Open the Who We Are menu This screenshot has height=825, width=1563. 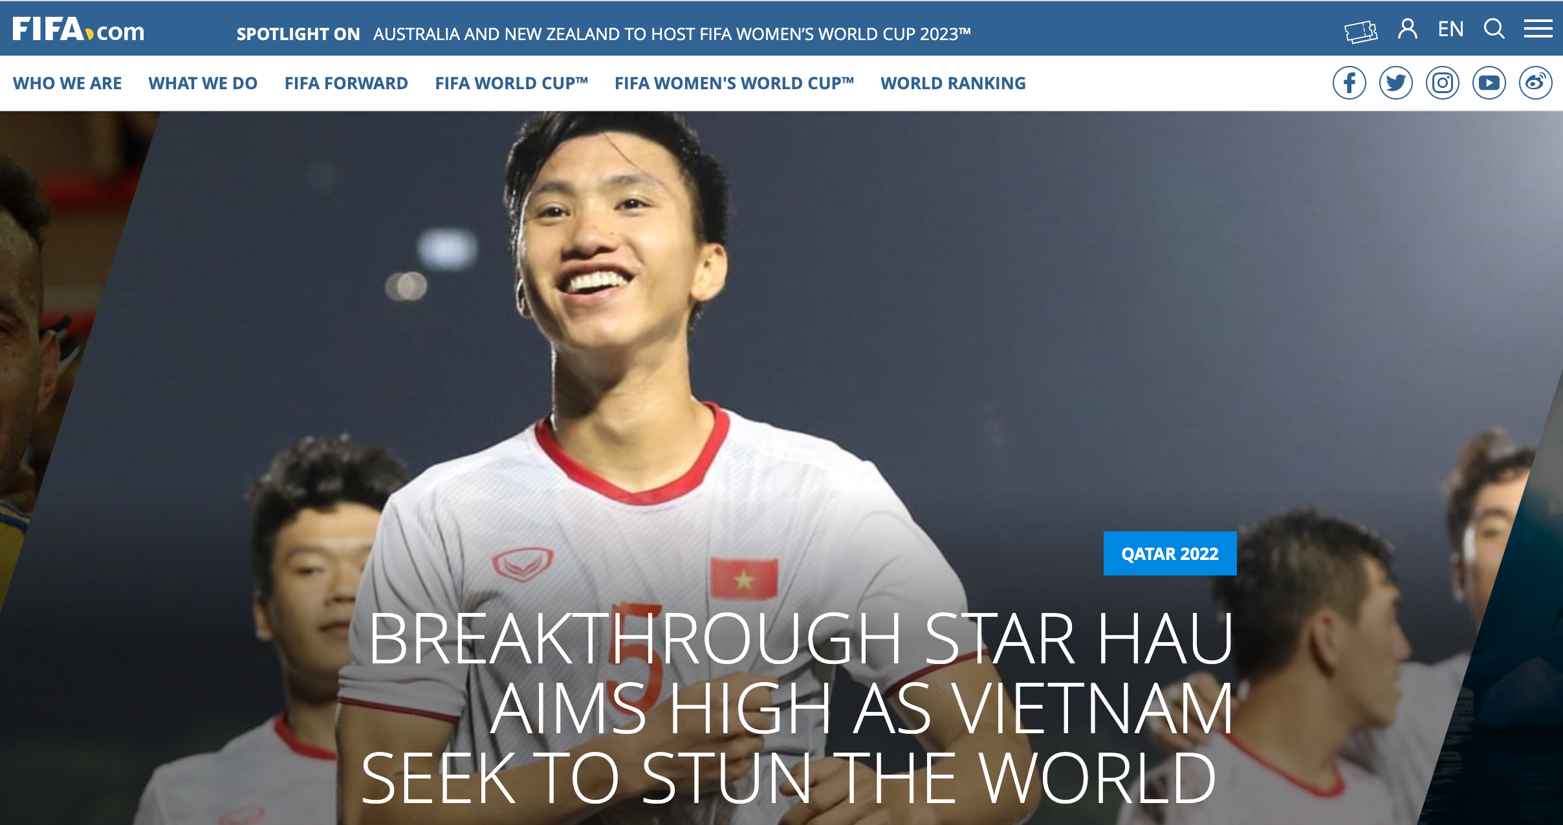pyautogui.click(x=67, y=83)
